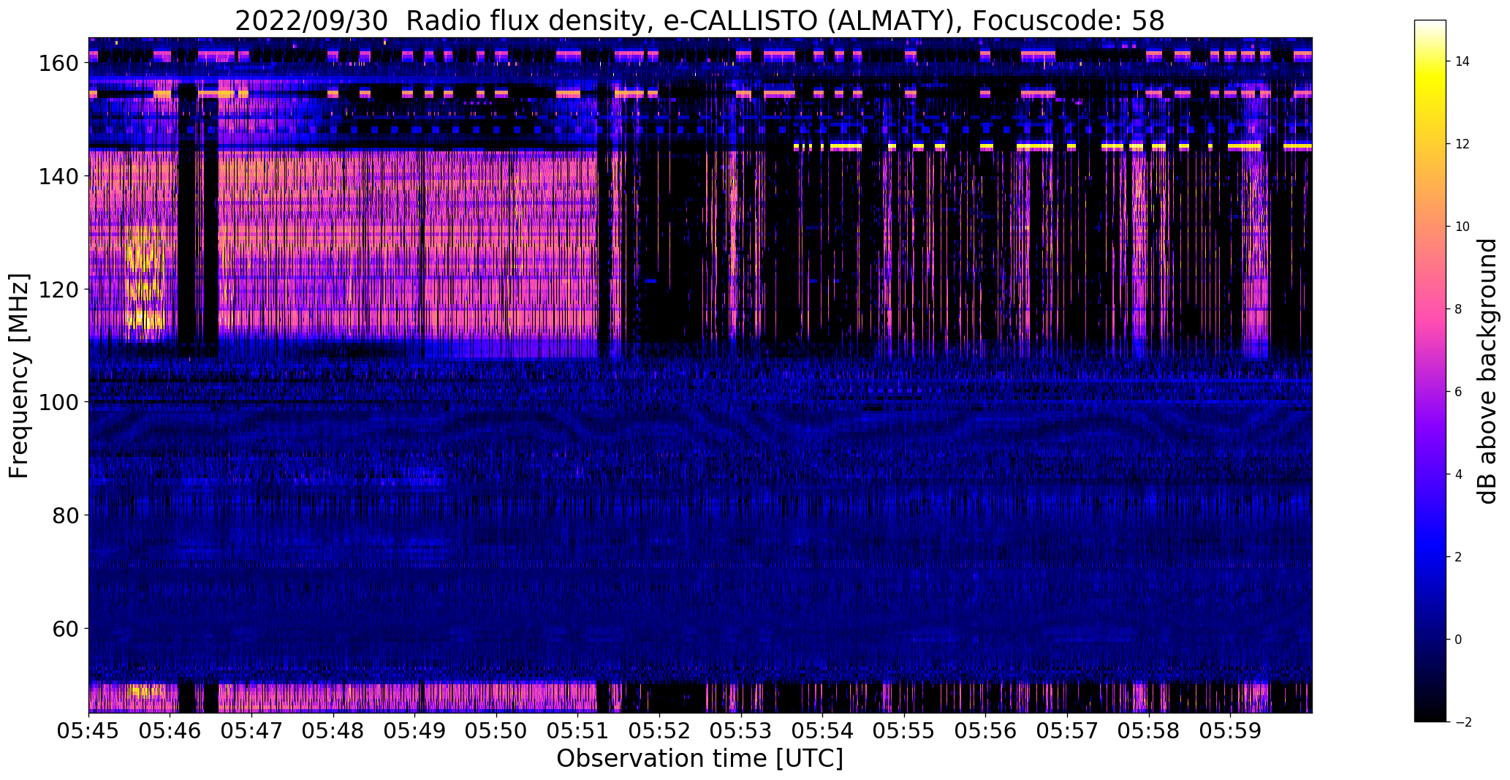Screen dimensions: 1510x780
Task: Click the 05:55 time tick label
Action: (904, 731)
